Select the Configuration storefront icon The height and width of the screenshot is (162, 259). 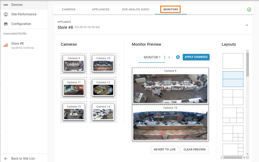click(x=6, y=24)
